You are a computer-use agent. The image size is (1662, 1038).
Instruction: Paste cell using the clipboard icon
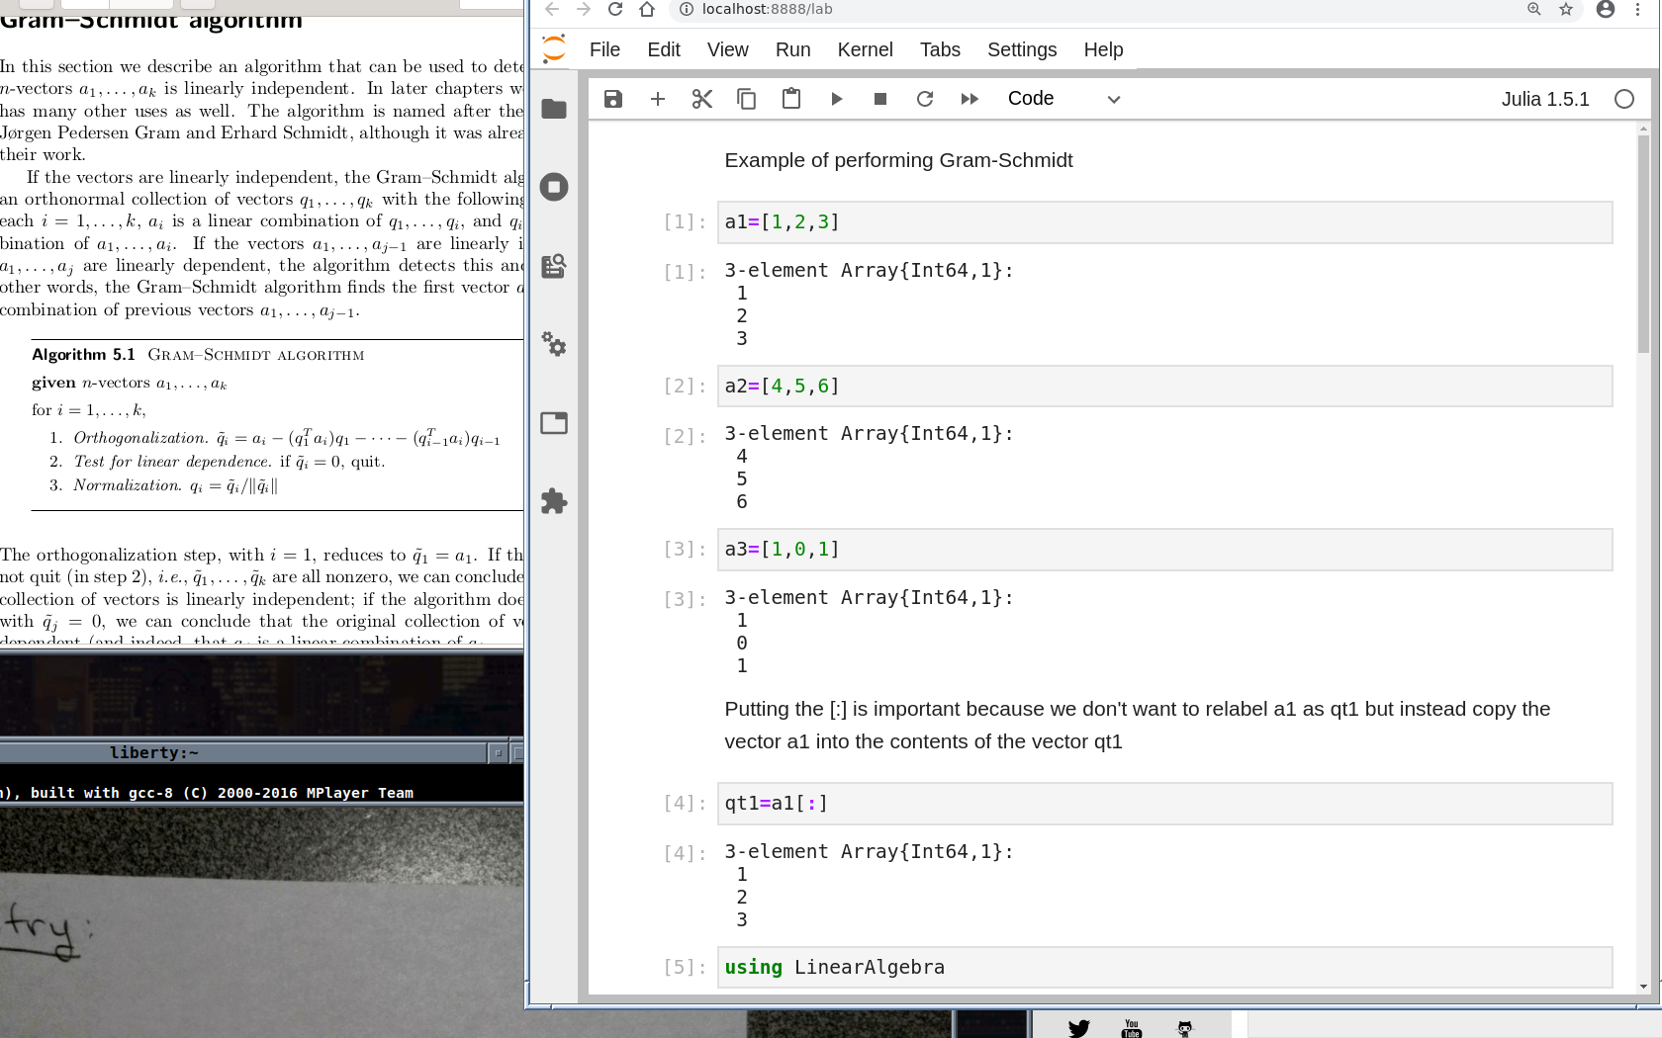point(791,99)
